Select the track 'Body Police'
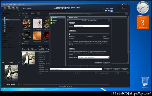The image size is (152, 96). pyautogui.click(x=42, y=60)
